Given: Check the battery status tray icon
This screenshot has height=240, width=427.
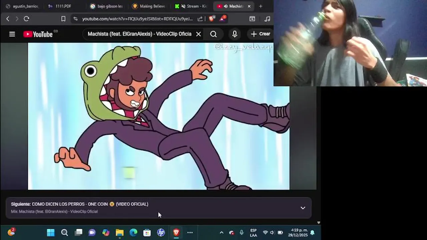Looking at the screenshot, I should pos(280,232).
